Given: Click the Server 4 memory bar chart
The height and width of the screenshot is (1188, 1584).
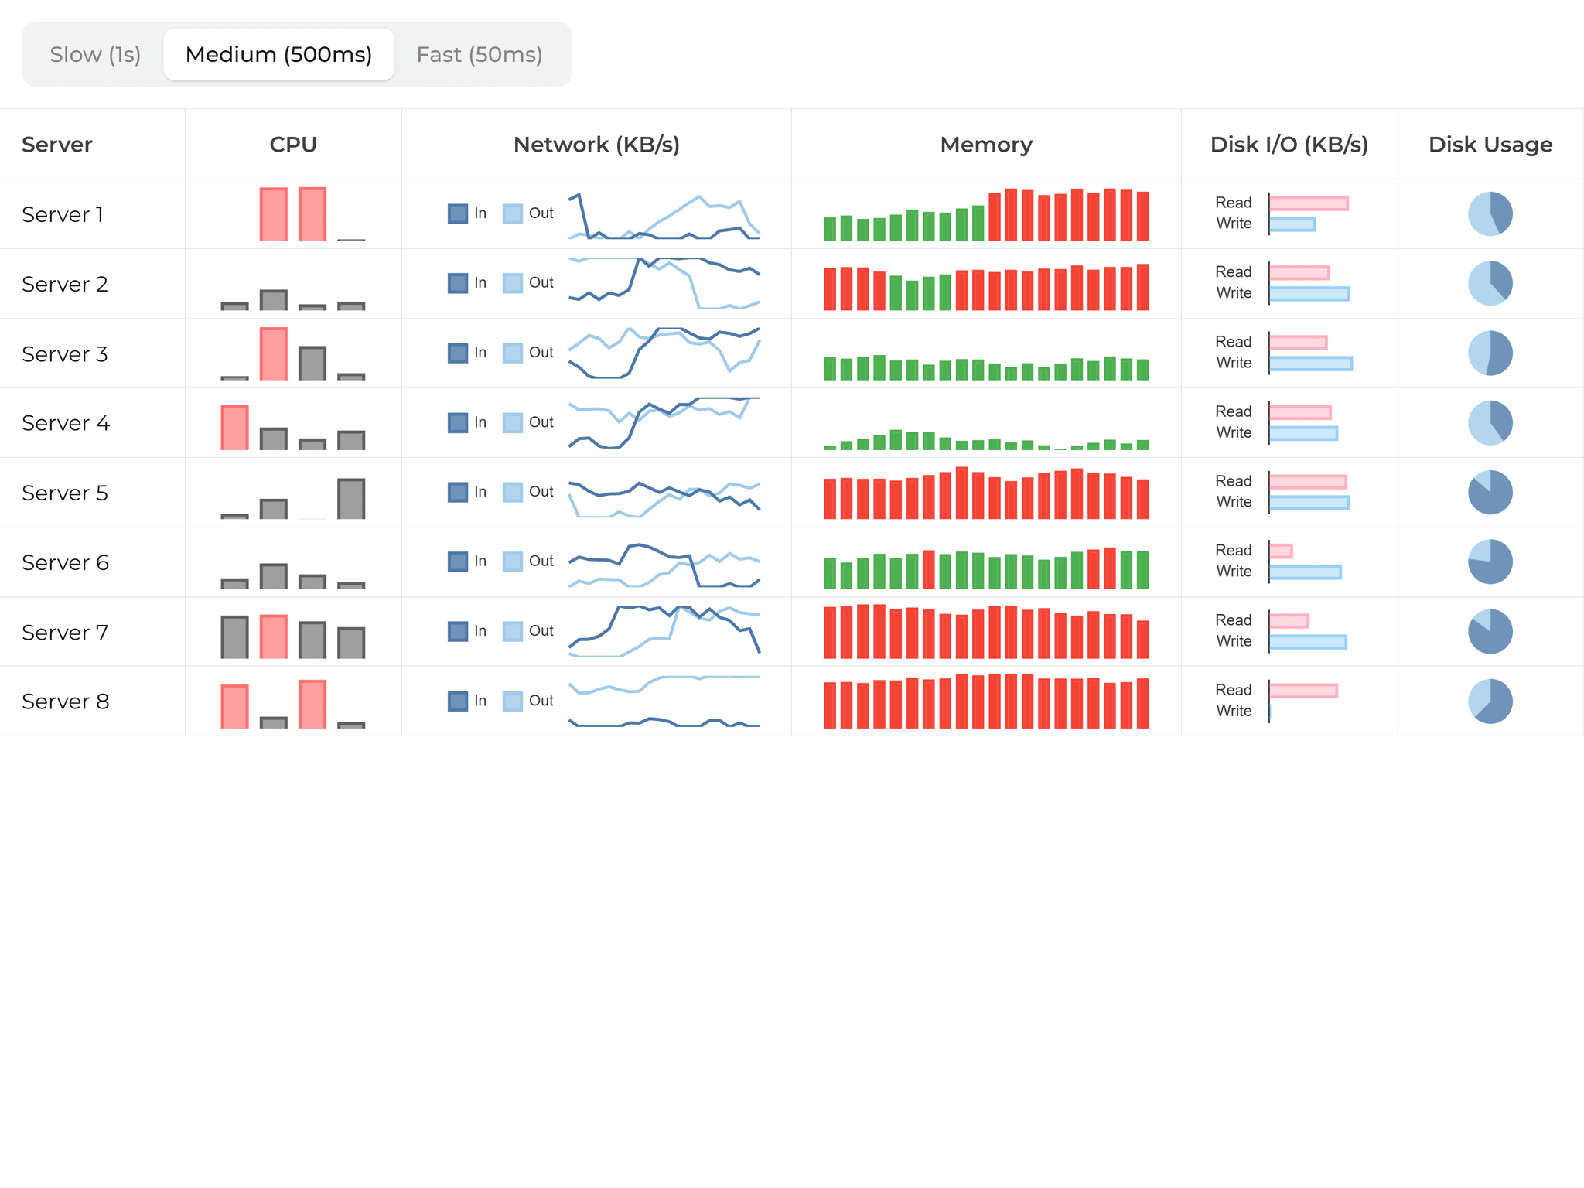Looking at the screenshot, I should pos(986,439).
